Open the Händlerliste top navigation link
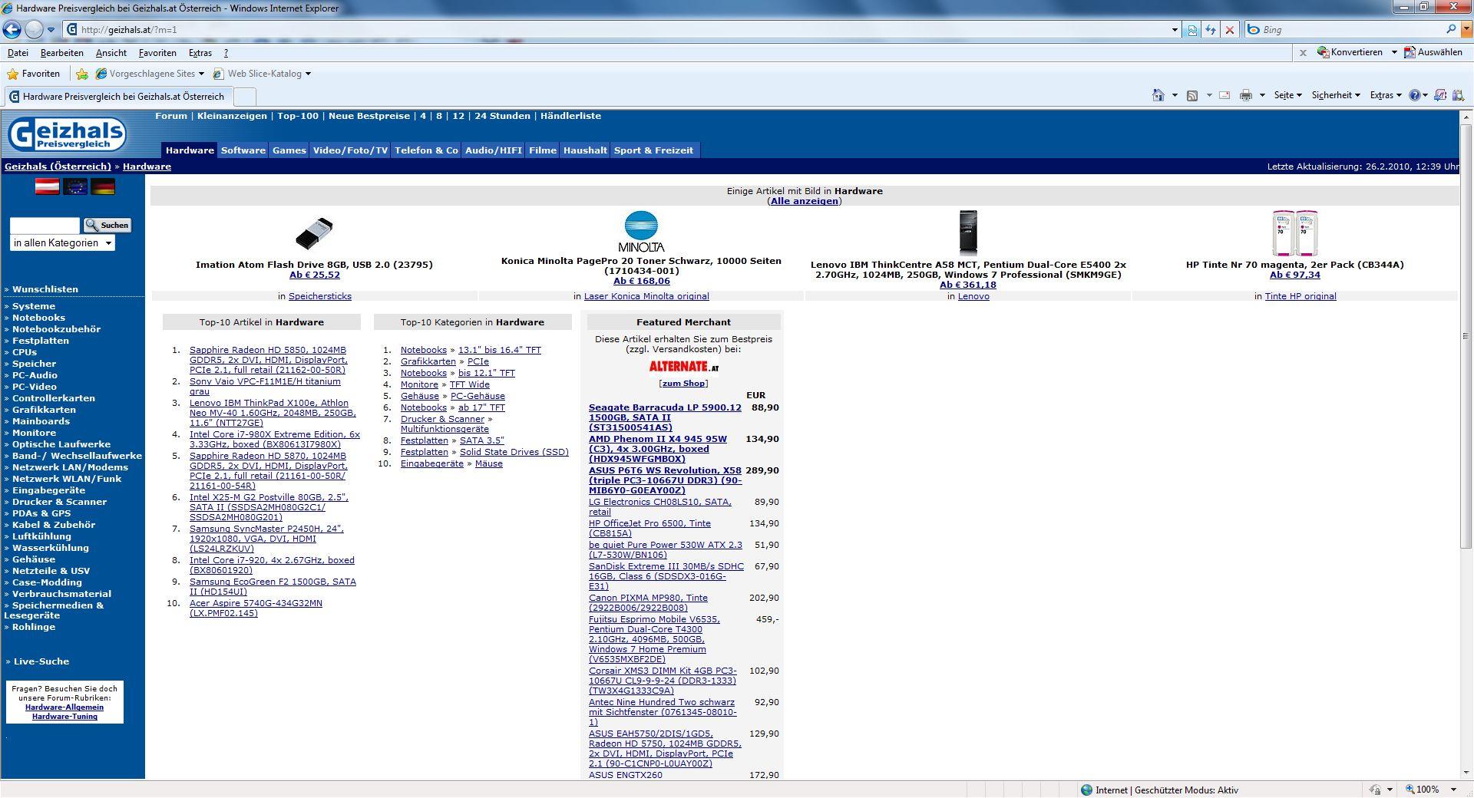This screenshot has width=1474, height=798. coord(570,116)
